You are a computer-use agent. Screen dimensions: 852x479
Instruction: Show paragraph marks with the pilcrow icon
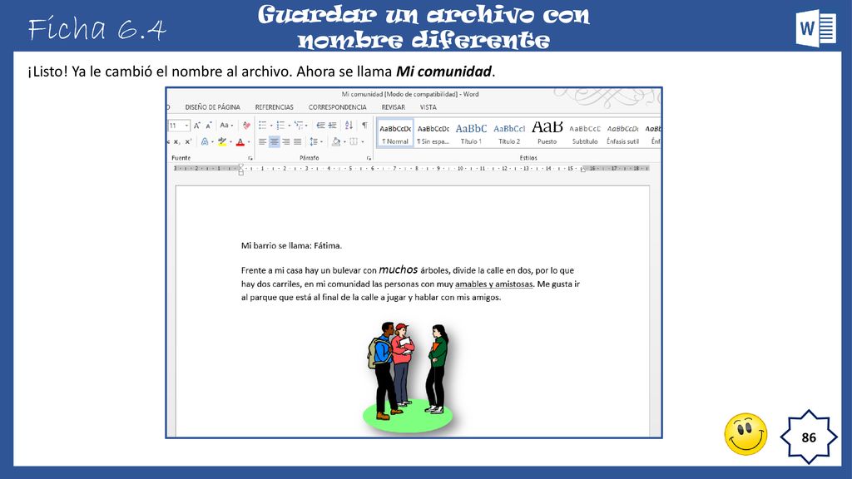364,126
